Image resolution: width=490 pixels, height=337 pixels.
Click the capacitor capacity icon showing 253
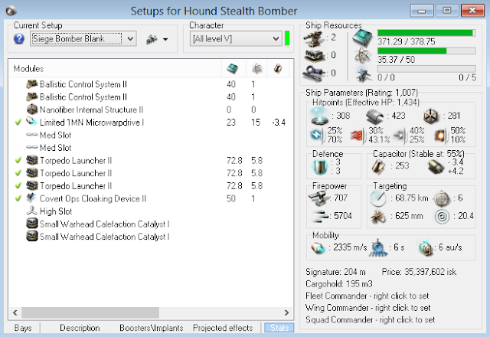click(379, 166)
